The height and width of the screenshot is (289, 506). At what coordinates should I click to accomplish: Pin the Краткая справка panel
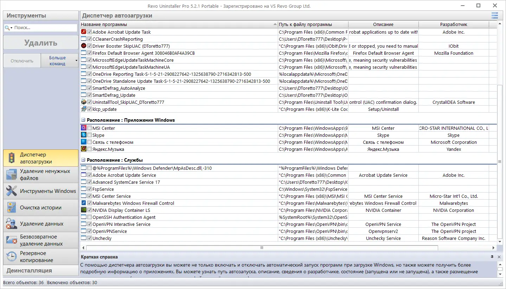tap(492, 257)
